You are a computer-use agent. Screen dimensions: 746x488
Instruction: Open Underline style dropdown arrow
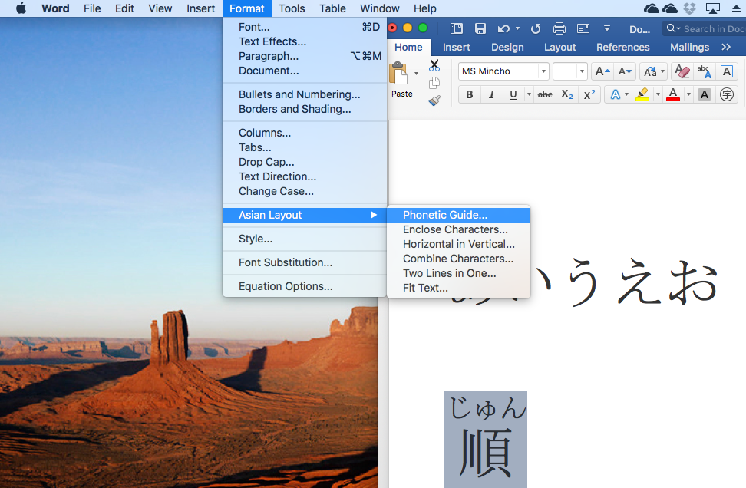(x=528, y=94)
